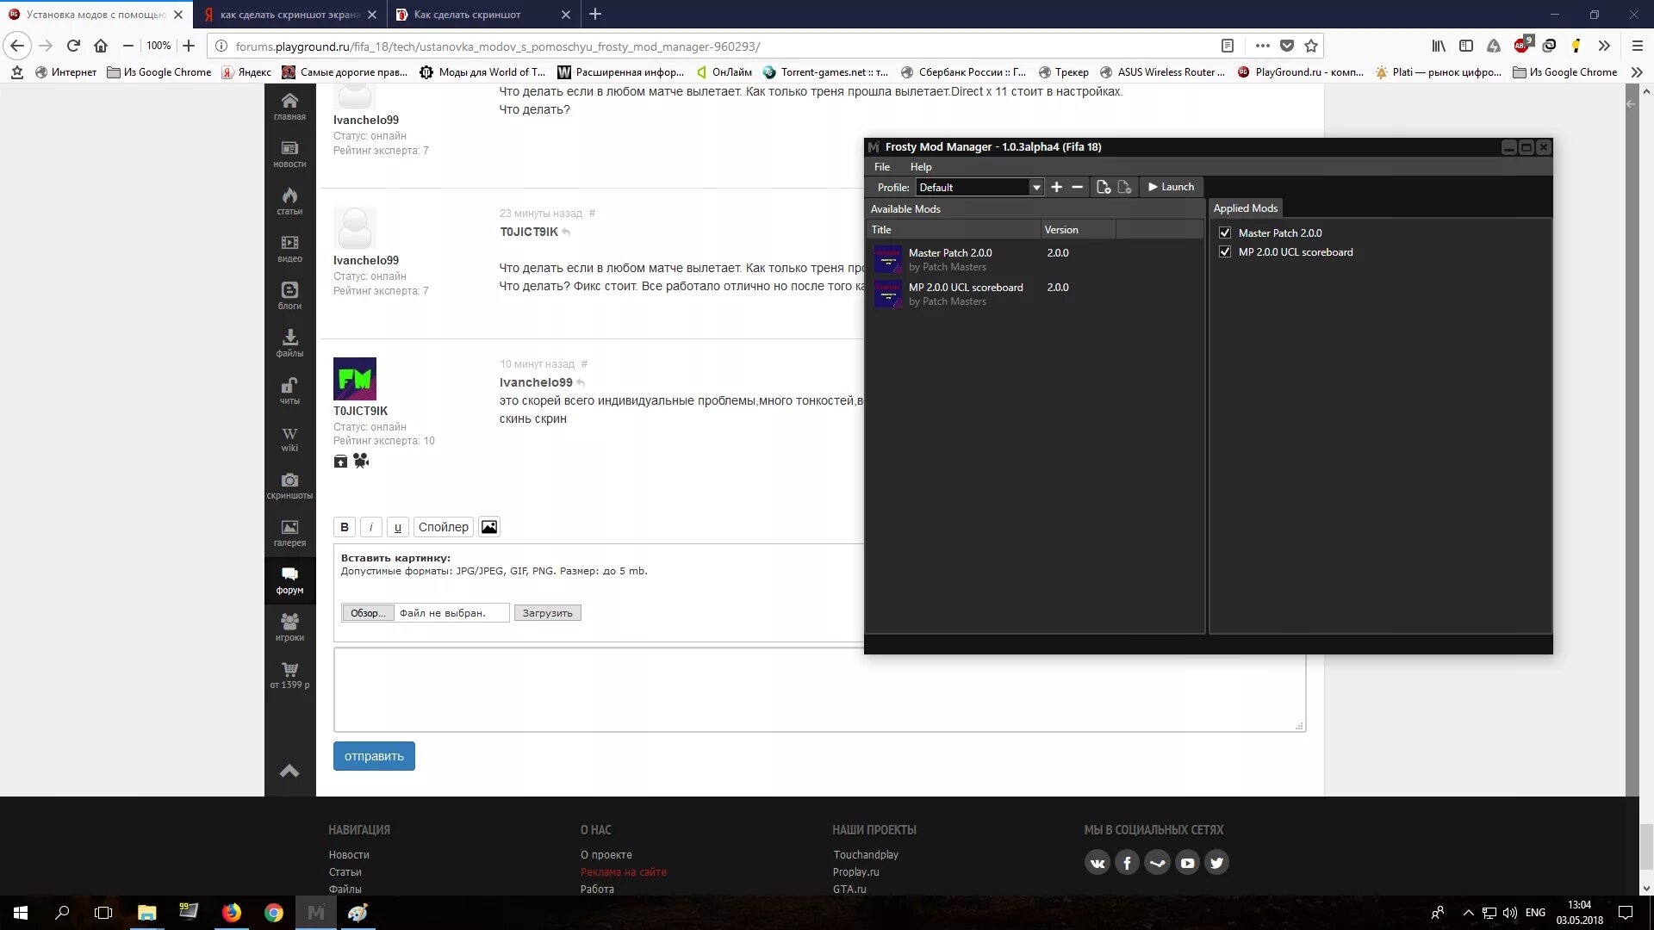Sort available mods by Version column
The width and height of the screenshot is (1654, 930).
coord(1078,229)
